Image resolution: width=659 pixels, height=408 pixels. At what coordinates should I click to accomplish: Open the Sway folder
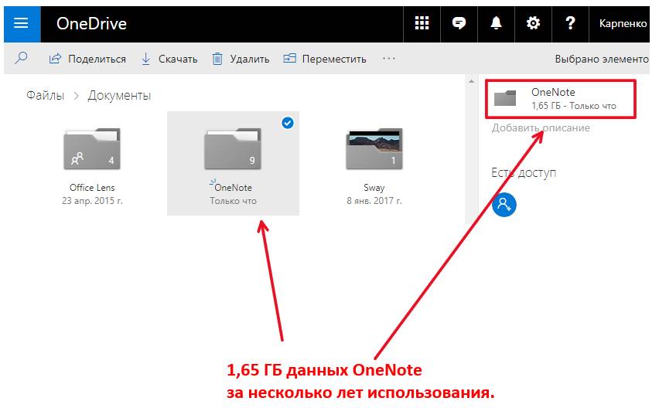tap(374, 148)
